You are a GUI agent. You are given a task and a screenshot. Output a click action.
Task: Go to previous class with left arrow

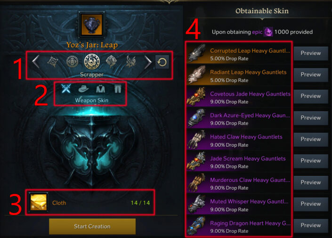tap(36, 62)
